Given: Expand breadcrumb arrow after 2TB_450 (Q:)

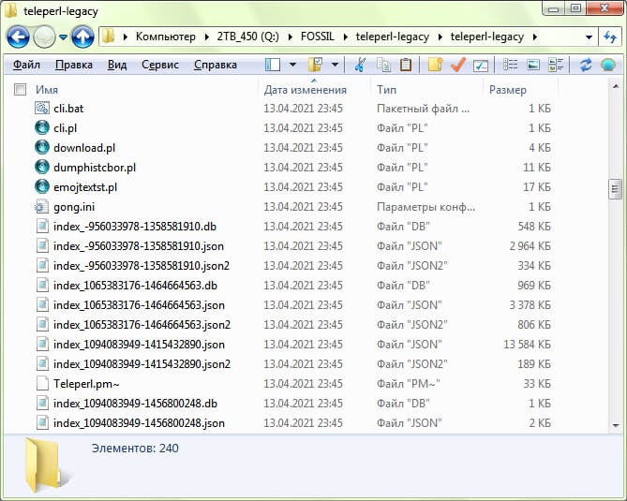Looking at the screenshot, I should 291,37.
